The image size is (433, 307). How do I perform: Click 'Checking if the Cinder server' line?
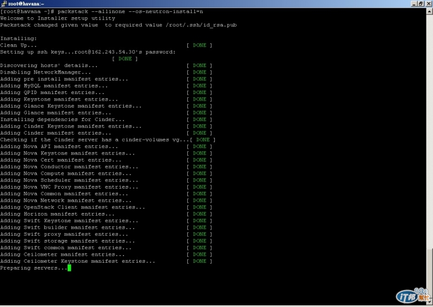[x=94, y=140]
